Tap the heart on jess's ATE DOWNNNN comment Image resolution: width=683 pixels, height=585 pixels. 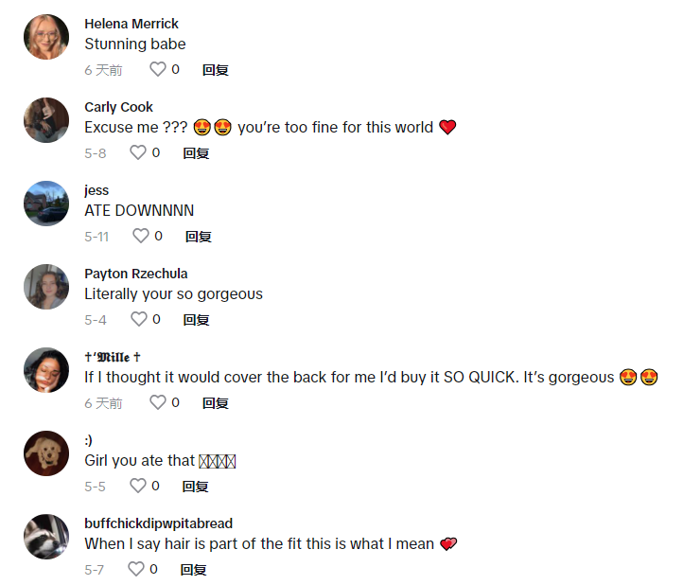pos(141,236)
